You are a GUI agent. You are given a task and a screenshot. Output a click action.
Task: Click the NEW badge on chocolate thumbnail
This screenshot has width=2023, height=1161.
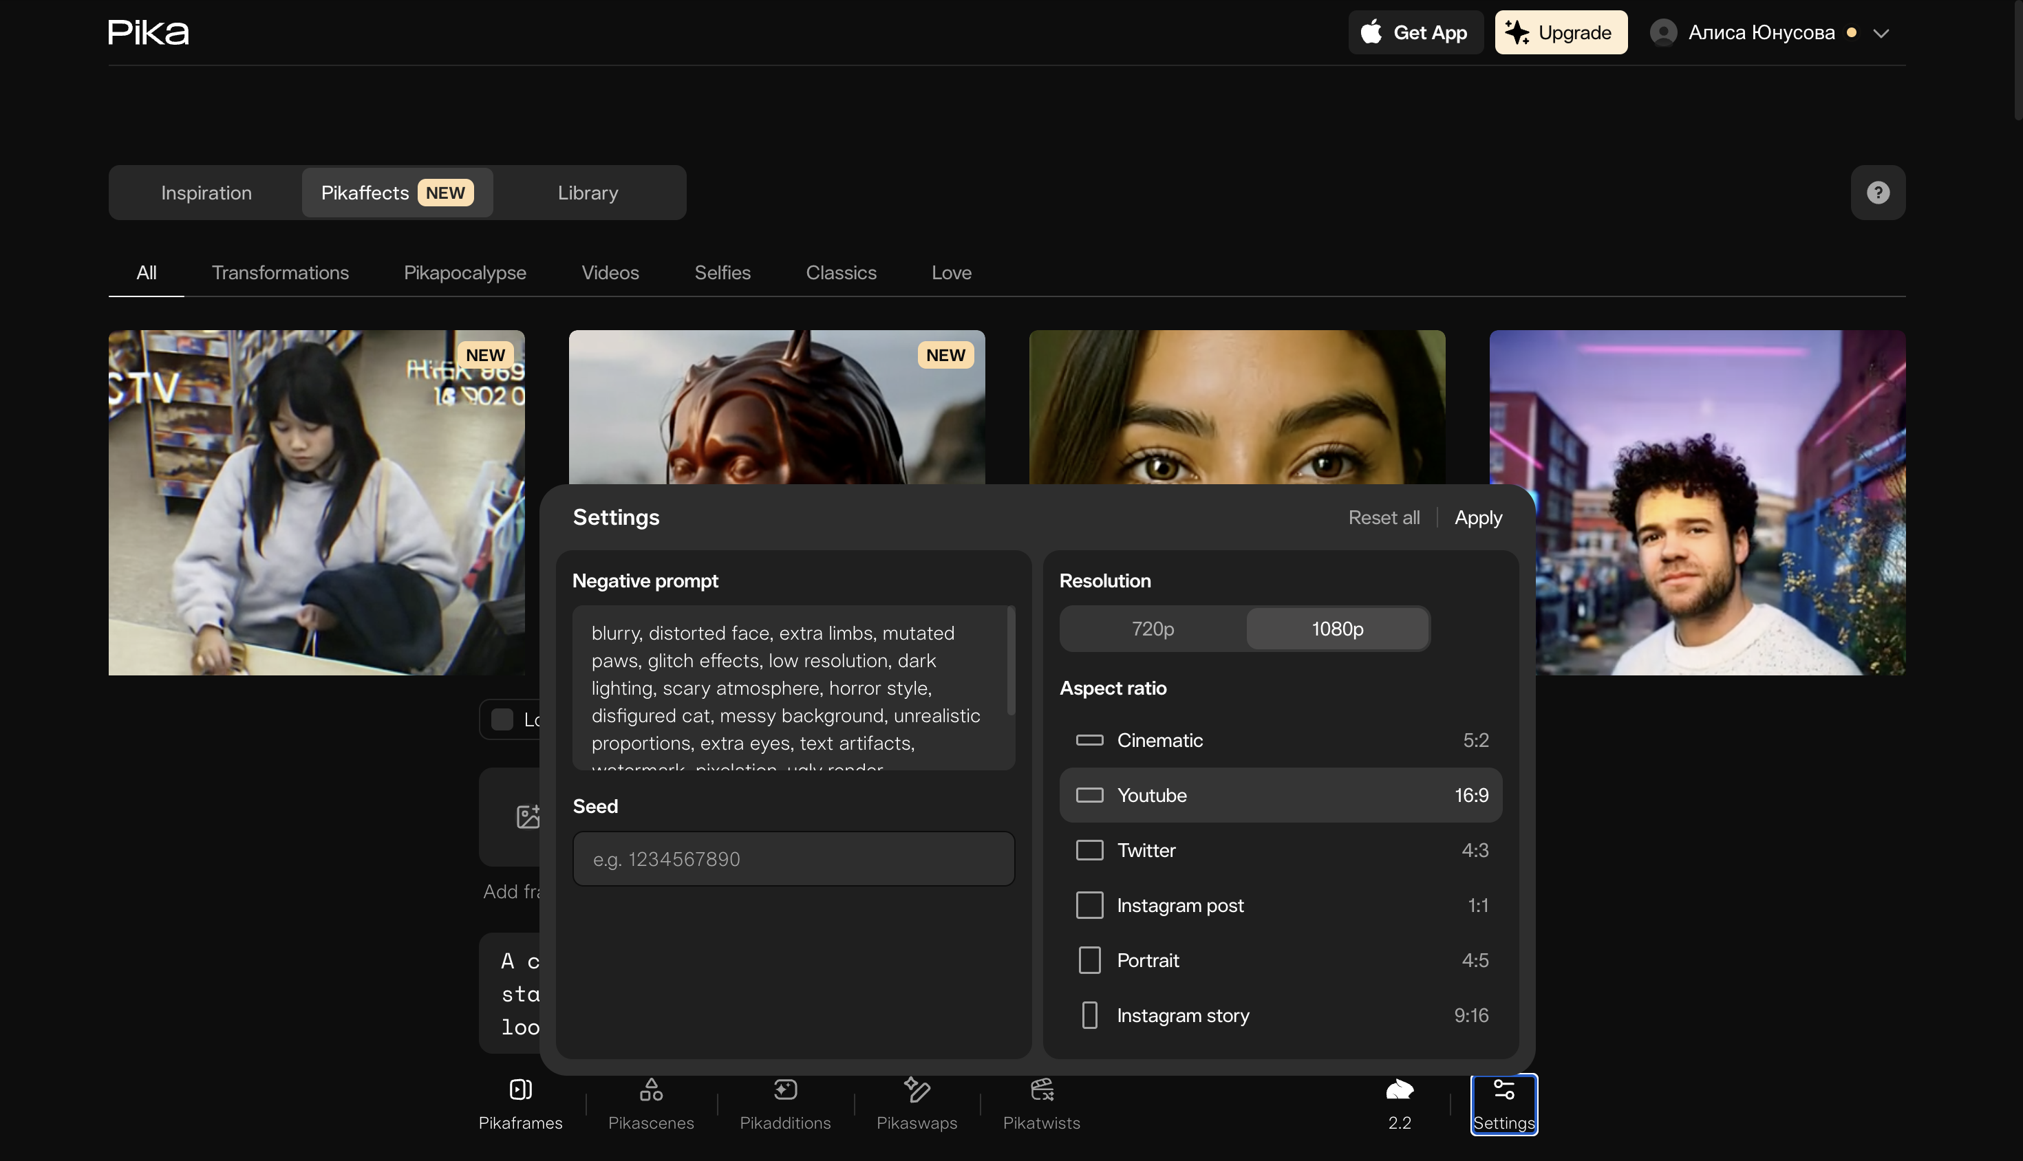[x=945, y=355]
